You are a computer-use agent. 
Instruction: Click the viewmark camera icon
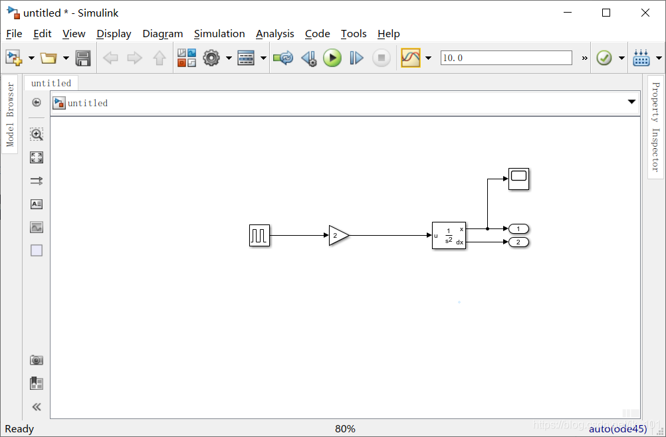pyautogui.click(x=37, y=359)
